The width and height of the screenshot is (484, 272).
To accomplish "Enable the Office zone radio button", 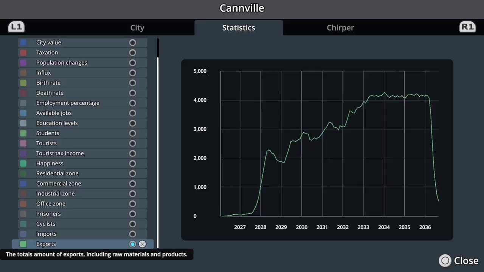I will [x=132, y=204].
